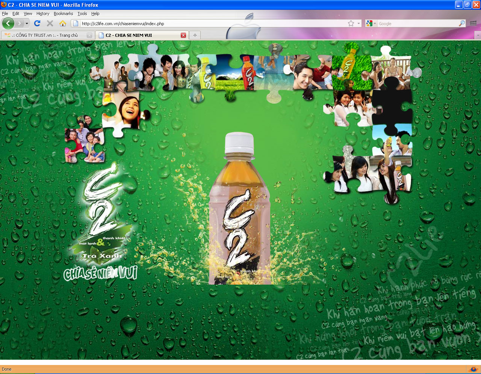Close the C2 - CHIA SE NIEM VUI tab

183,35
